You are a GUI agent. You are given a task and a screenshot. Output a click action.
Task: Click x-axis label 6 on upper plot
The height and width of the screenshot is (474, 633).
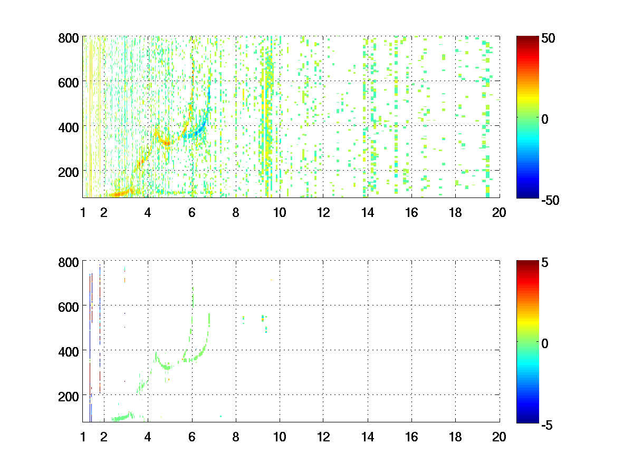[x=191, y=213]
